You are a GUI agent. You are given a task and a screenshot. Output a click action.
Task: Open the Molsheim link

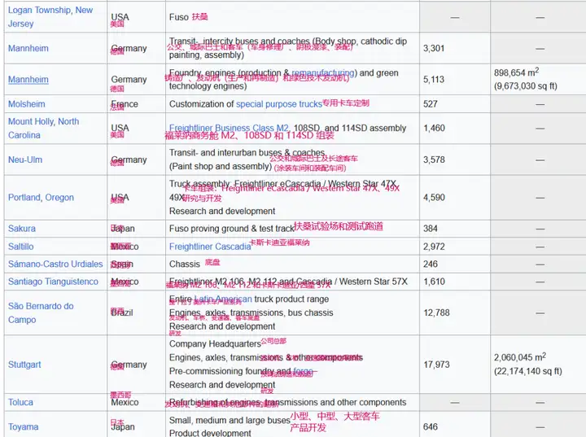click(x=27, y=104)
